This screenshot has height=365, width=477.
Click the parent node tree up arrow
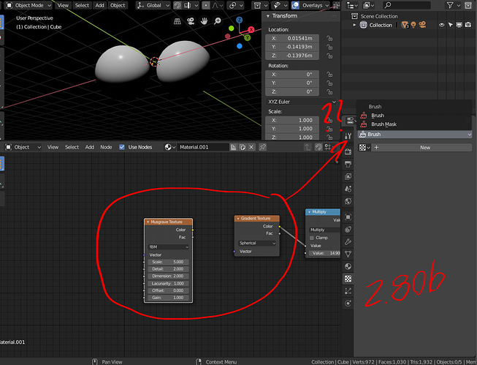pos(308,147)
